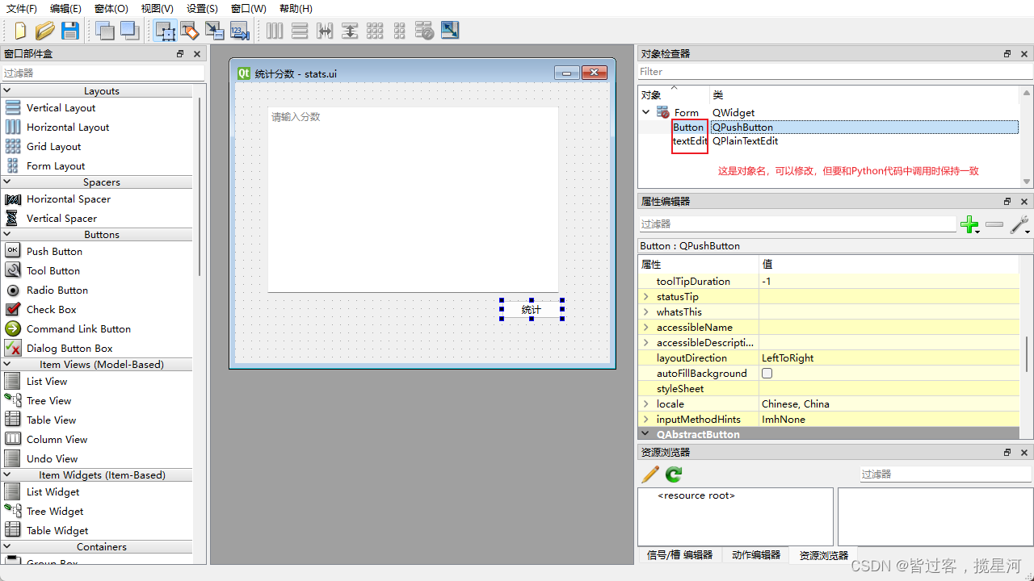Click the green Reload resources icon

click(675, 474)
